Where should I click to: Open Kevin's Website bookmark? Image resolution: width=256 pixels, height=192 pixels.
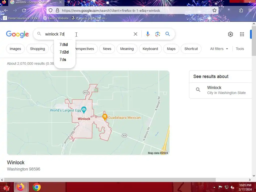coord(56,18)
